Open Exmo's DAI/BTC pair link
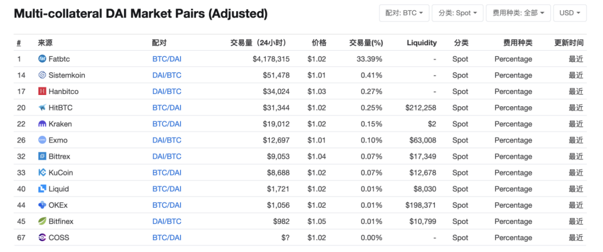This screenshot has width=603, height=252. (167, 140)
